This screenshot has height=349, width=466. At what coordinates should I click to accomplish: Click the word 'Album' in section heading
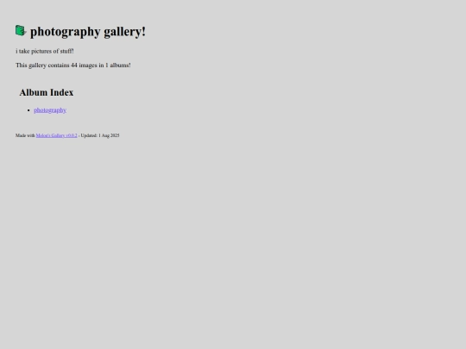tap(34, 92)
